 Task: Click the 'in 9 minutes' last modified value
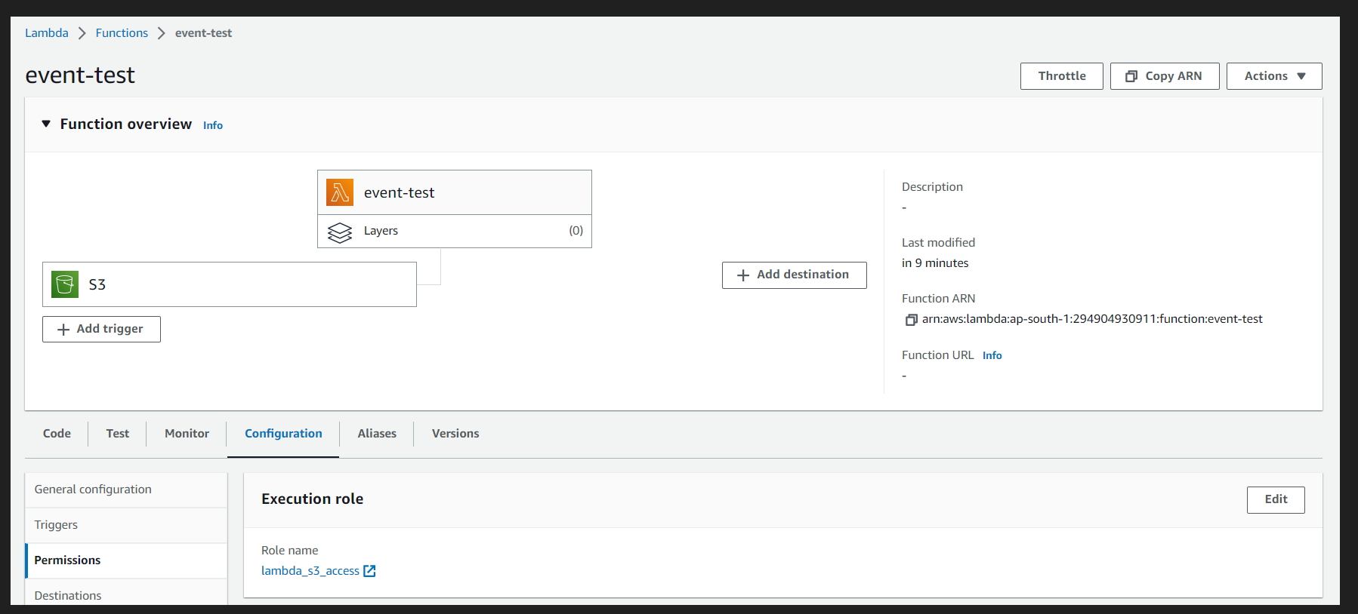(935, 263)
